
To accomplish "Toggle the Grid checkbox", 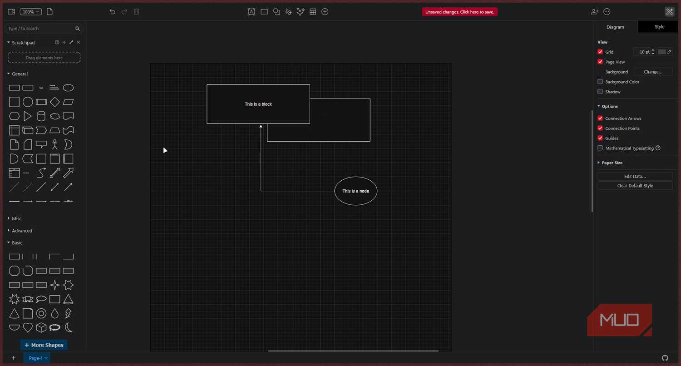I will click(600, 52).
